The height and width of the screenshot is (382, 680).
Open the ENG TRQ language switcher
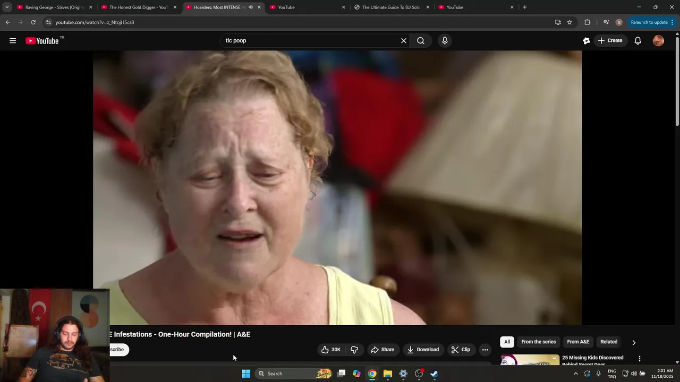[x=612, y=374]
